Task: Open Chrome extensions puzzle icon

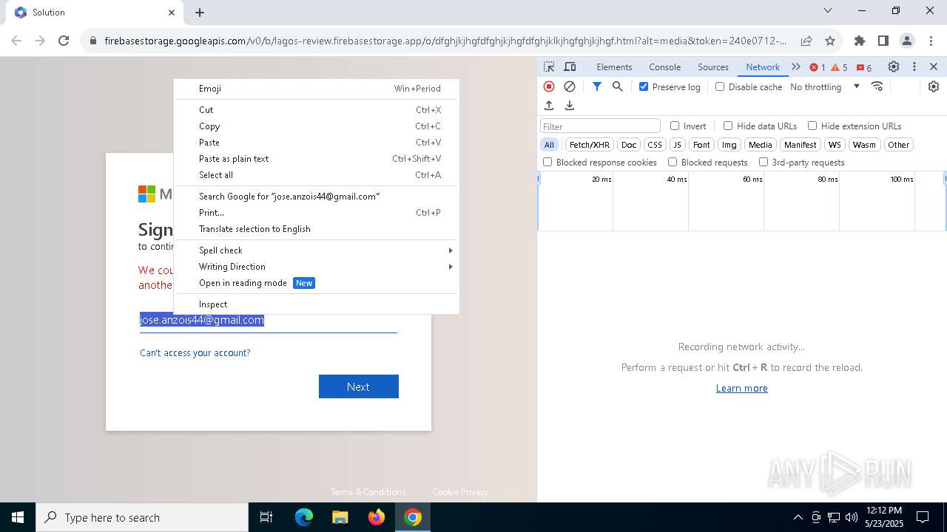Action: tap(859, 41)
